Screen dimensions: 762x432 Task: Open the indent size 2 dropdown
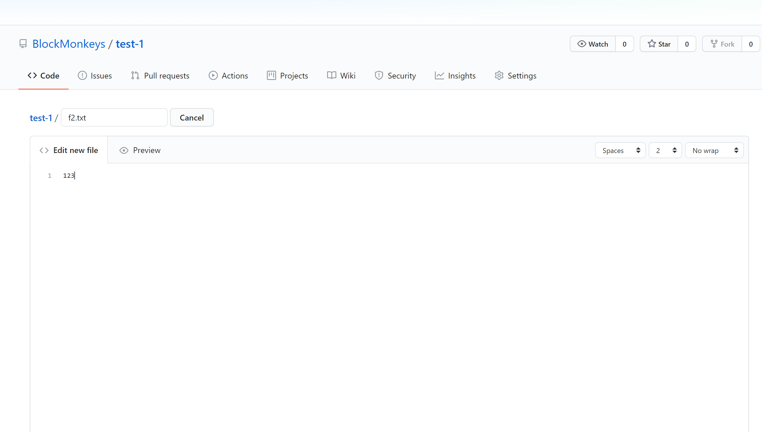[665, 150]
